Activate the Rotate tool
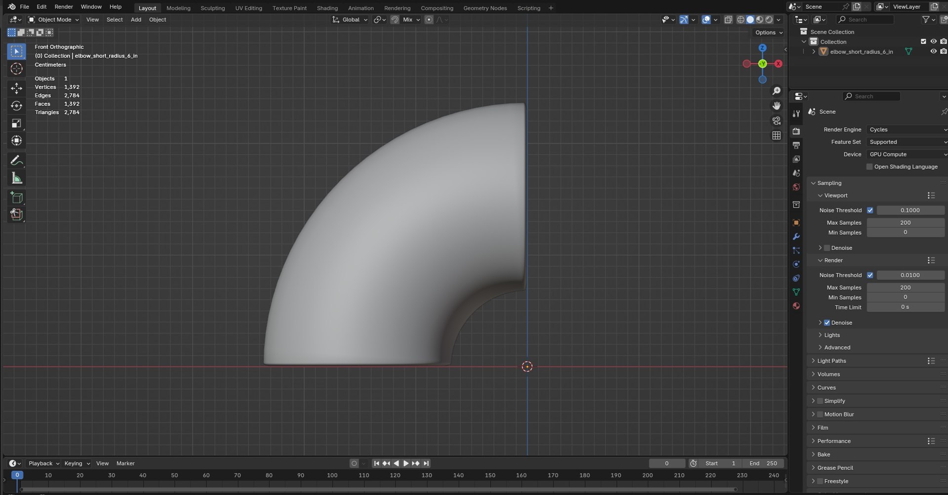This screenshot has height=495, width=948. pos(16,106)
